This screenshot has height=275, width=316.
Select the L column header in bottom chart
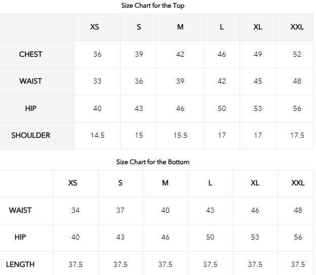(210, 183)
